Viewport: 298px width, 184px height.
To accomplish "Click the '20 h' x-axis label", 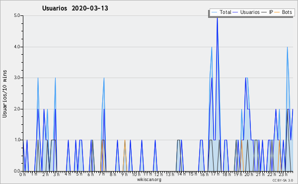I will click(249, 175).
